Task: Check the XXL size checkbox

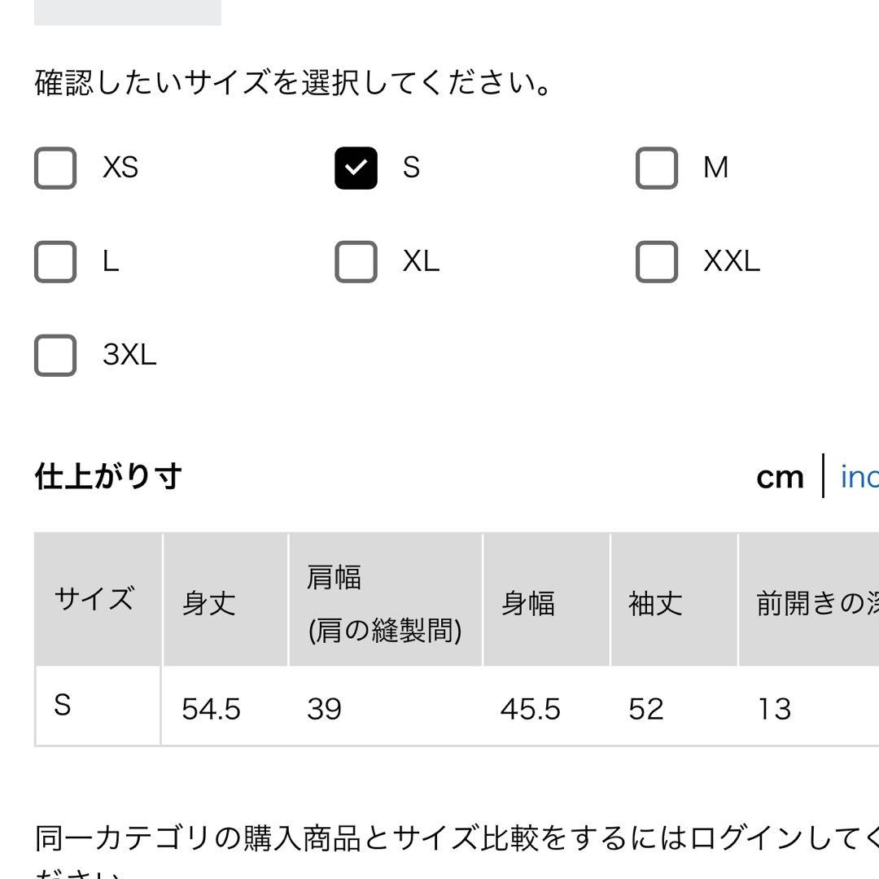Action: pyautogui.click(x=657, y=262)
